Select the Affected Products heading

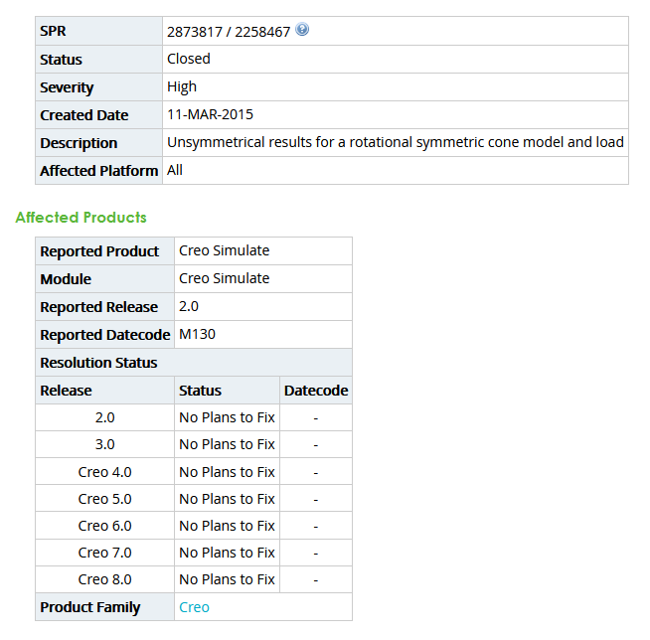point(81,217)
